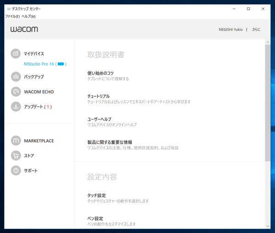This screenshot has height=233, width=275.
Task: Open サポート label in sidebar
Action: 31,171
